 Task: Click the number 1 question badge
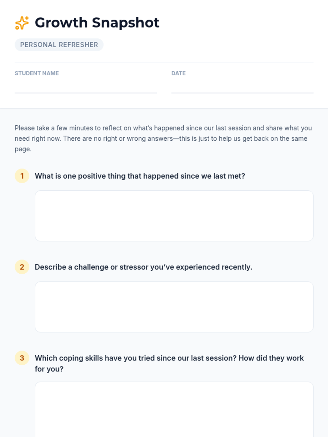[x=22, y=176]
